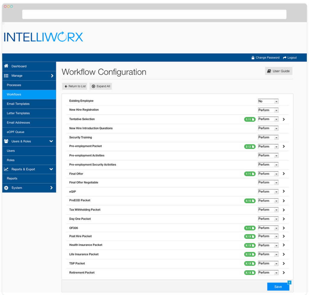
Task: Click the Change Password lock icon
Action: click(x=253, y=58)
